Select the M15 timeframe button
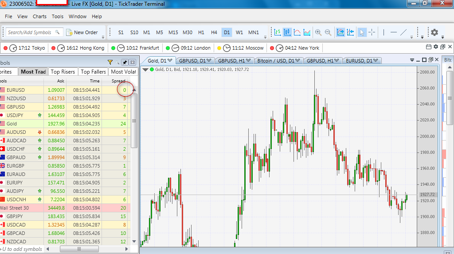The width and height of the screenshot is (454, 254). [x=173, y=32]
